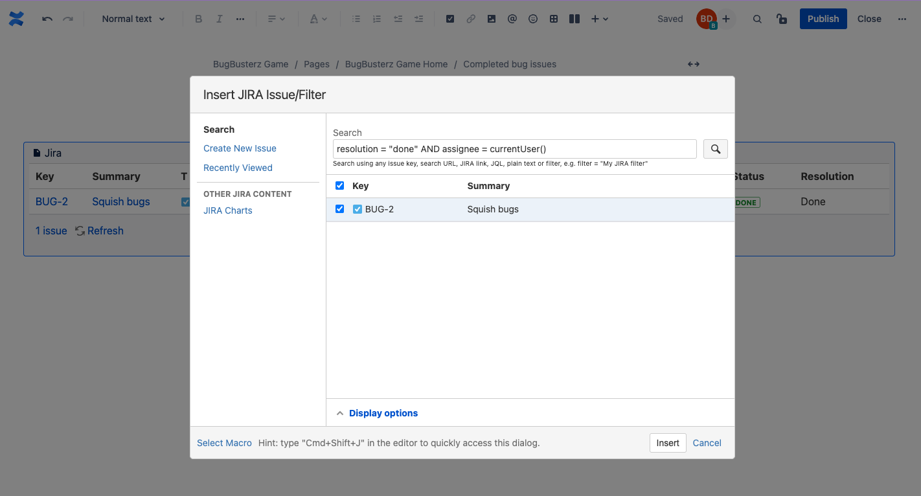Insert an emoji
Screen dimensions: 921x496
coord(533,19)
